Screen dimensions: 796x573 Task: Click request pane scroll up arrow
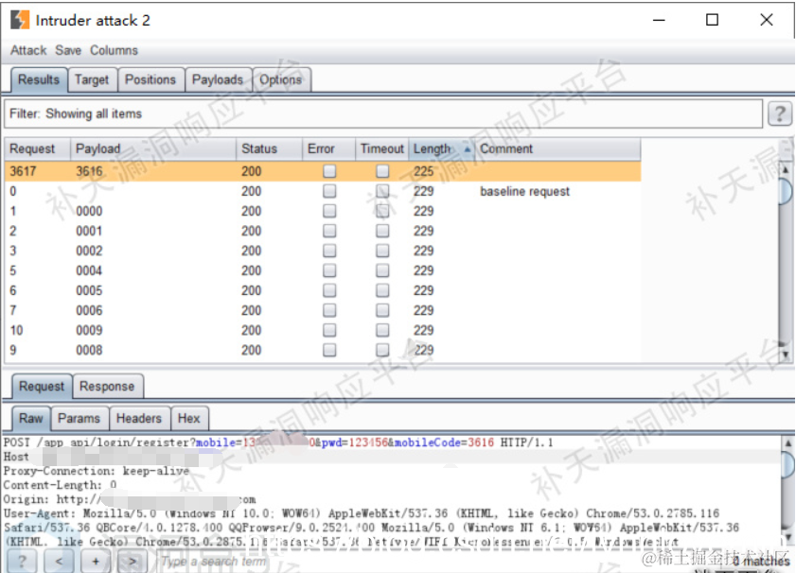pyautogui.click(x=787, y=443)
